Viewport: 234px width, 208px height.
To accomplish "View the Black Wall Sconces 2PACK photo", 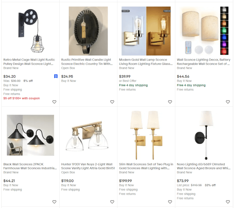I will click(30, 135).
